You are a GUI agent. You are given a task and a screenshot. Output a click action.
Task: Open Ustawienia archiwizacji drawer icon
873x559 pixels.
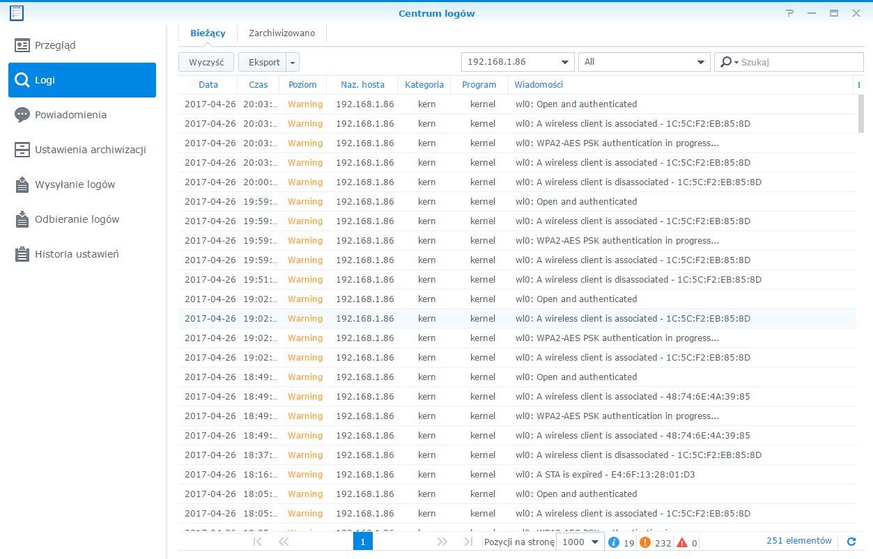click(22, 150)
